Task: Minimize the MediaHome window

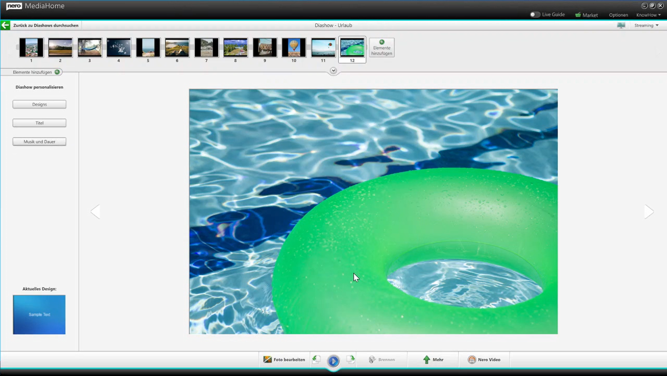Action: (644, 6)
